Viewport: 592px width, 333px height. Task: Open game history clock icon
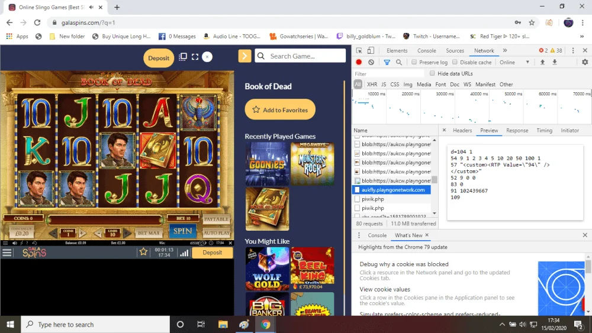(x=34, y=243)
